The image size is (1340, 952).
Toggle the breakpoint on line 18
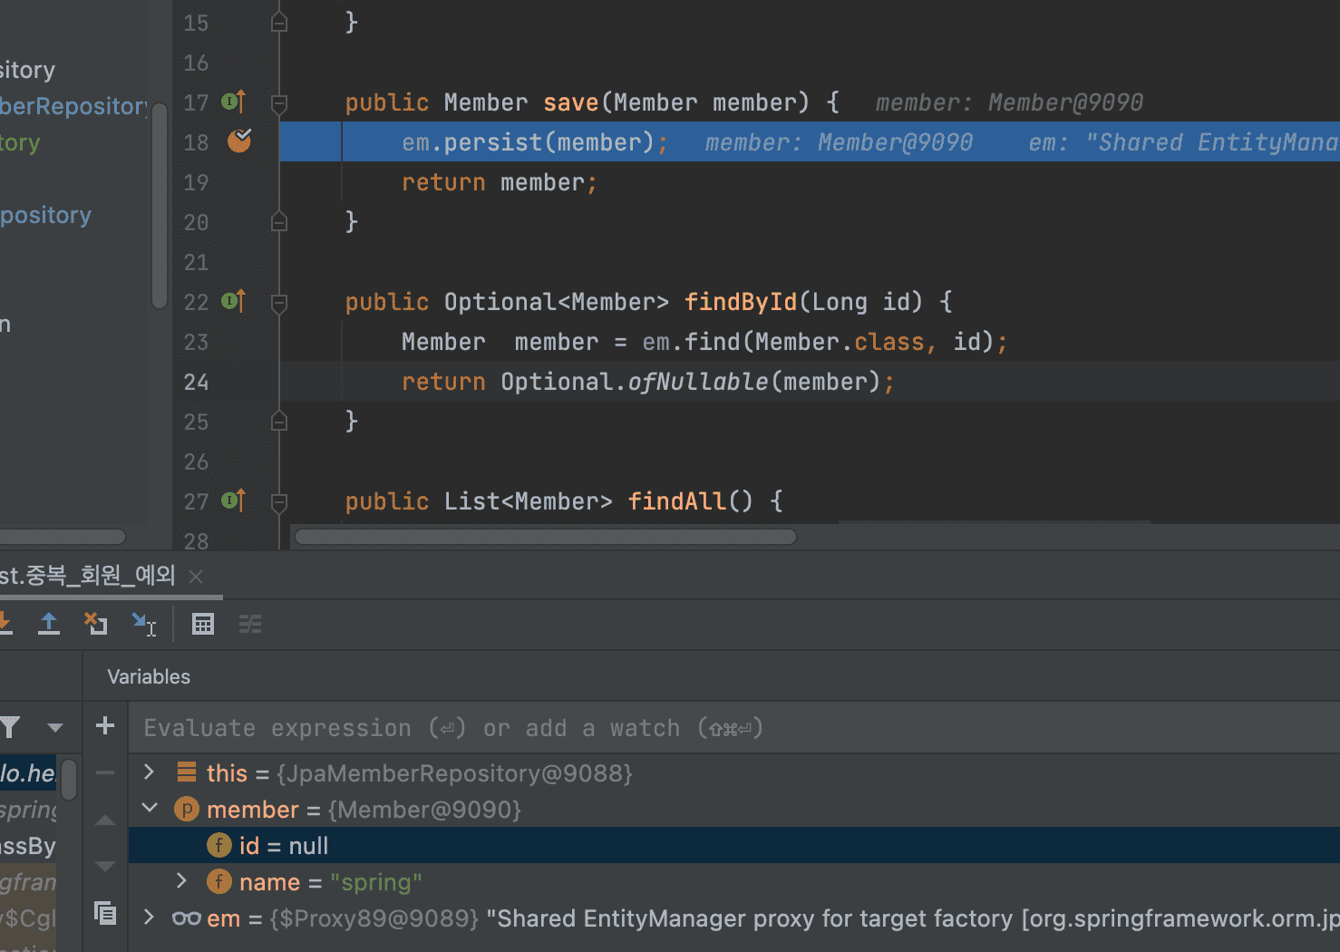[x=239, y=141]
